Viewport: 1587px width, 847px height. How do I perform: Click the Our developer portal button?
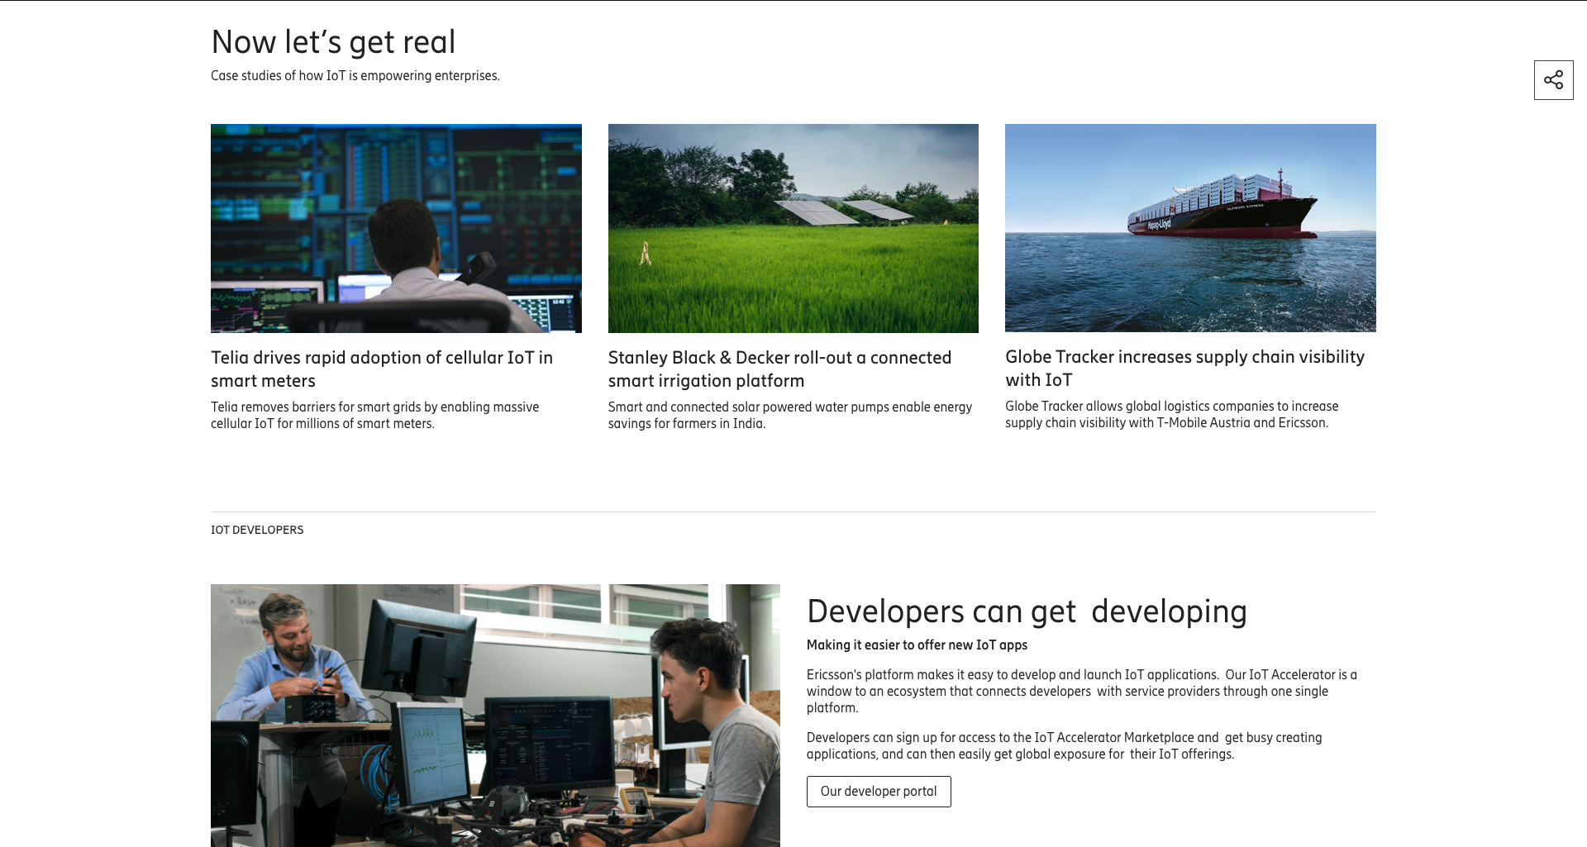[x=879, y=791]
